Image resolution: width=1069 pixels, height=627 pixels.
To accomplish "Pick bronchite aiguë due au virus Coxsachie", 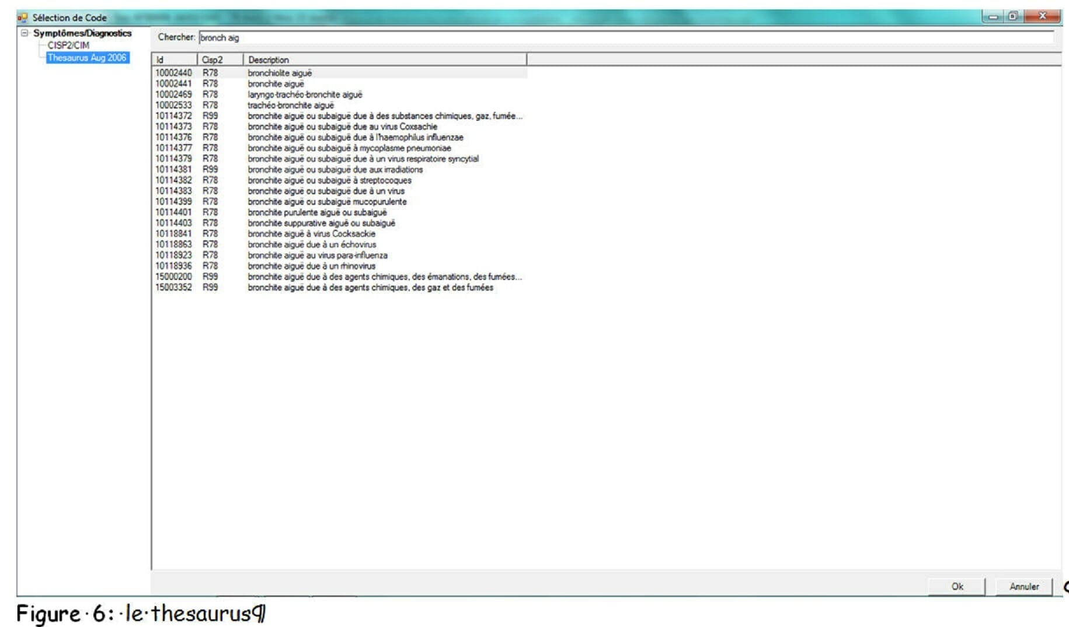I will click(342, 127).
